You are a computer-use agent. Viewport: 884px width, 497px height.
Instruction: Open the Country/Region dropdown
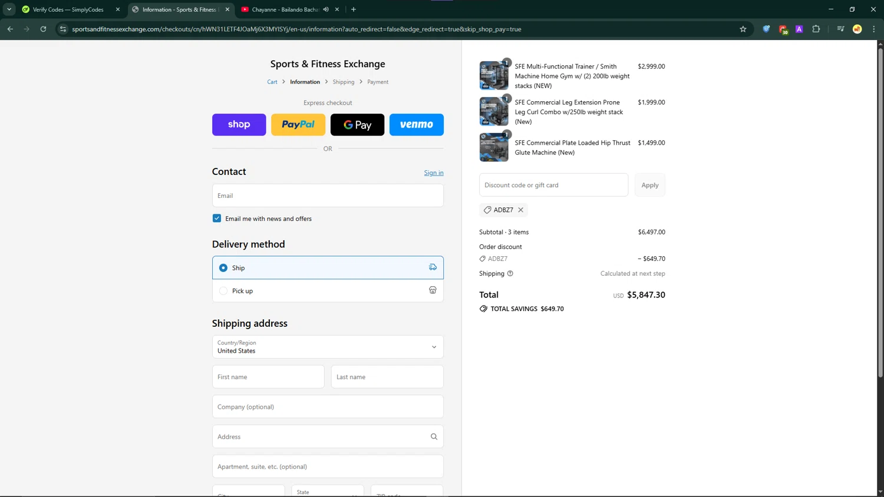coord(328,347)
